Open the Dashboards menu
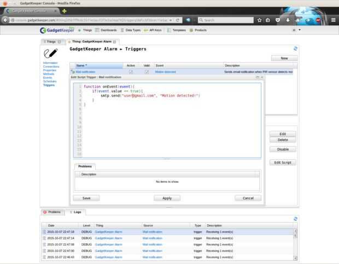Viewport: 339px width, 264px height. [x=106, y=30]
